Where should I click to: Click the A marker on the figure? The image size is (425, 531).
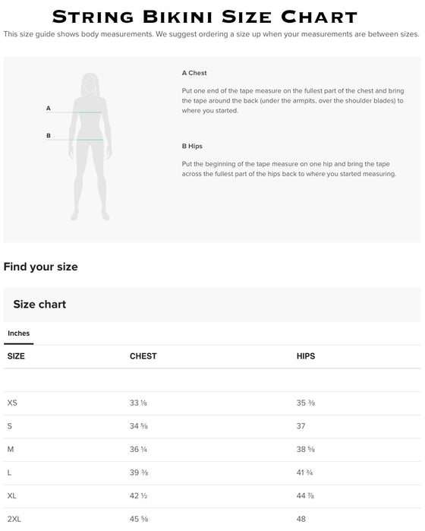[49, 108]
